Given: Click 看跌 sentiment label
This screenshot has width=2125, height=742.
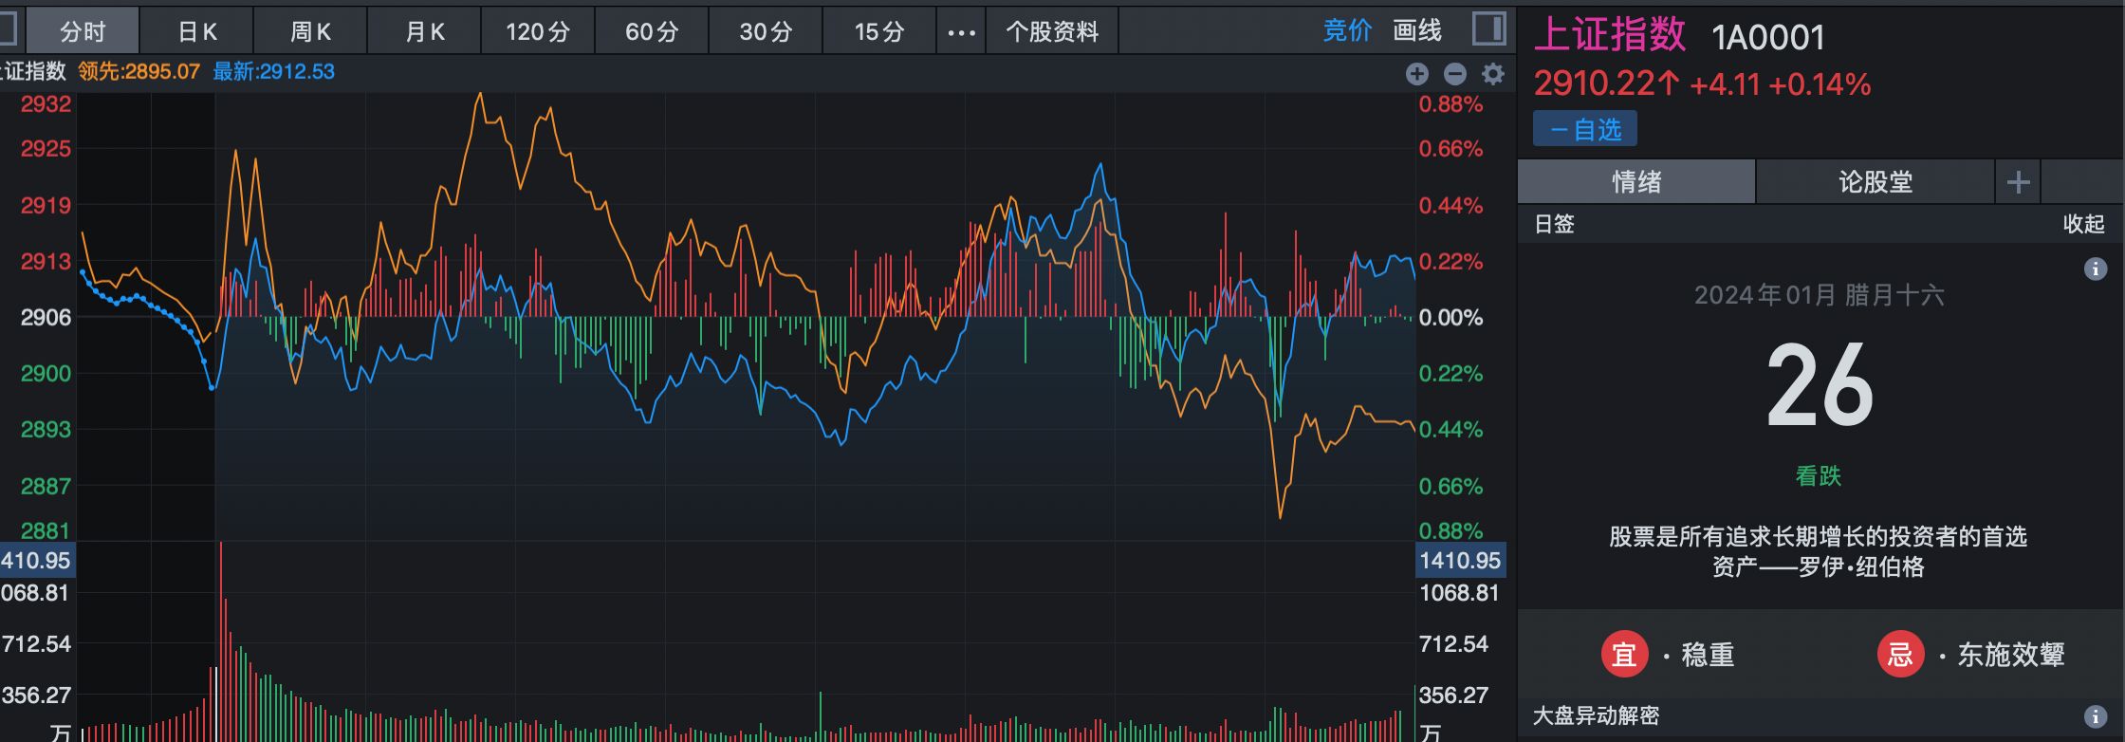Looking at the screenshot, I should click(1819, 475).
